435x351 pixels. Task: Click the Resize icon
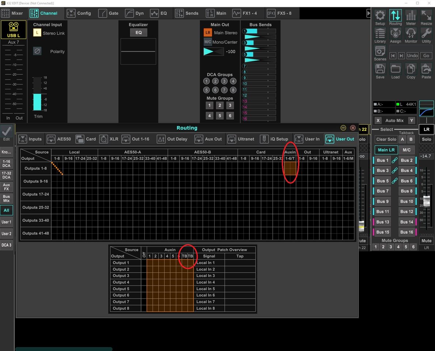[x=426, y=15]
